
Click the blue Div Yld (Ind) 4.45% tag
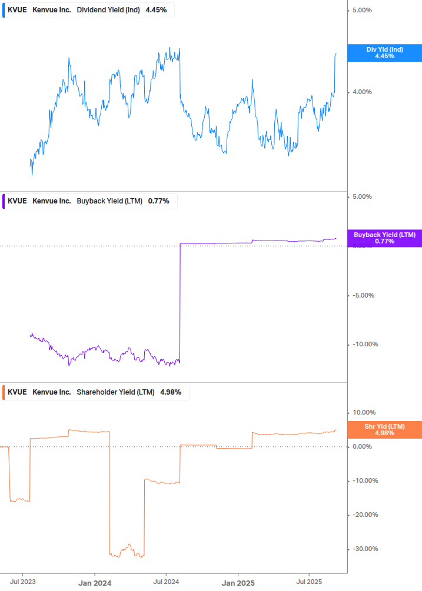click(x=385, y=53)
